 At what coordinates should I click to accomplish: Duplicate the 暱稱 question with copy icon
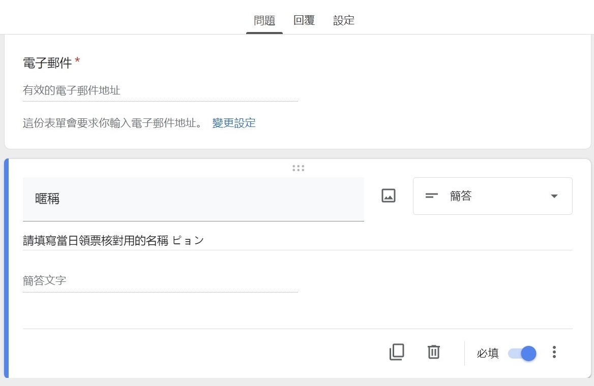click(397, 352)
